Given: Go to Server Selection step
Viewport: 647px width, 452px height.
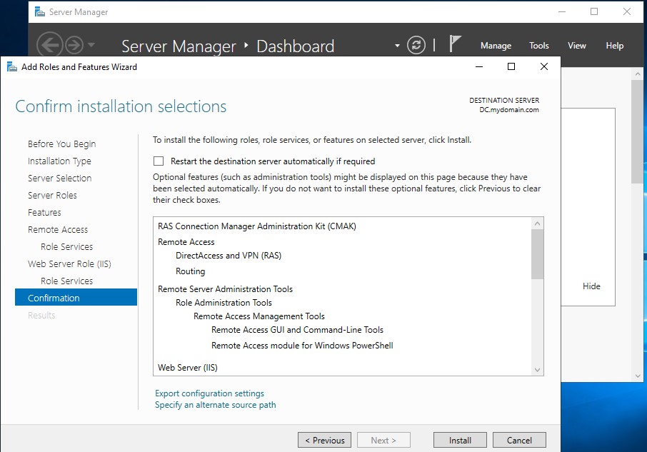Looking at the screenshot, I should click(x=60, y=179).
